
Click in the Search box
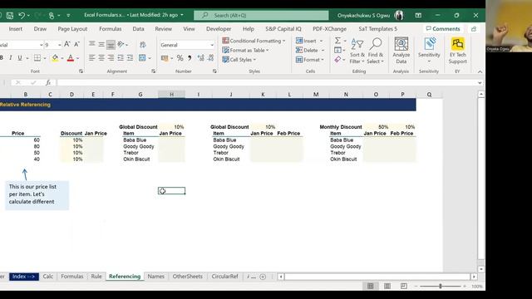click(261, 15)
